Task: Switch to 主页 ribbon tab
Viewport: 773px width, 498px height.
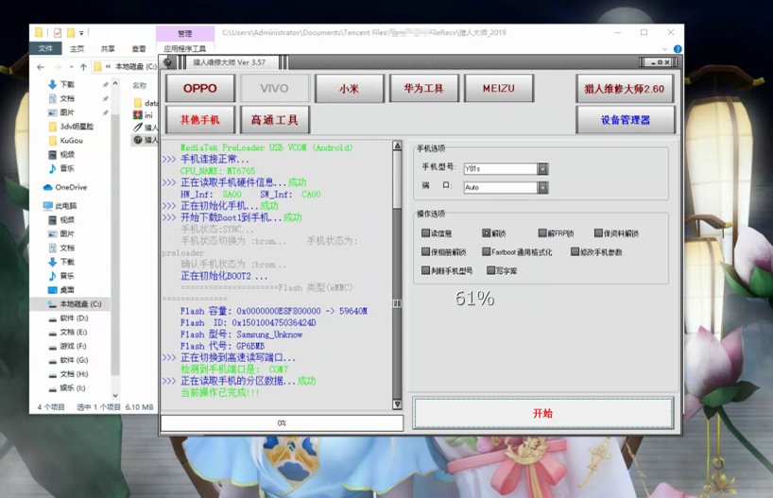Action: pos(77,49)
